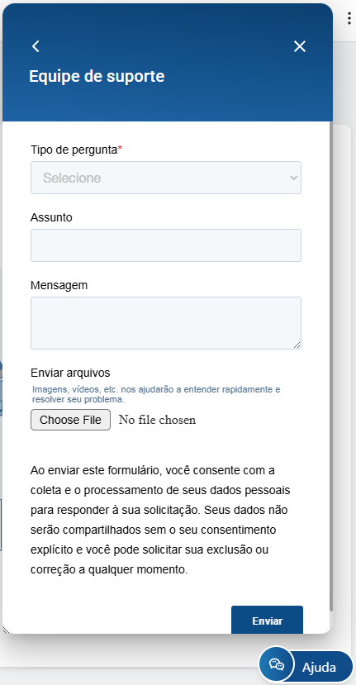The image size is (356, 685).
Task: Click the "No file chosen" text
Action: coord(157,421)
